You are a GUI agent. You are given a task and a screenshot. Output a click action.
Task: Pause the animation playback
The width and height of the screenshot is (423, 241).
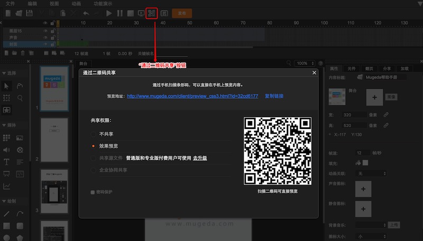tap(120, 13)
